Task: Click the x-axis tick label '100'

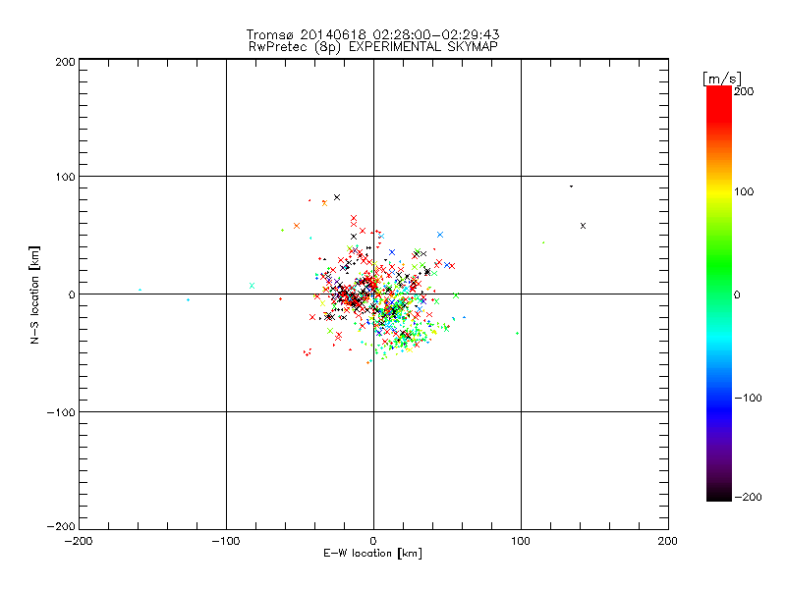Action: 521,542
